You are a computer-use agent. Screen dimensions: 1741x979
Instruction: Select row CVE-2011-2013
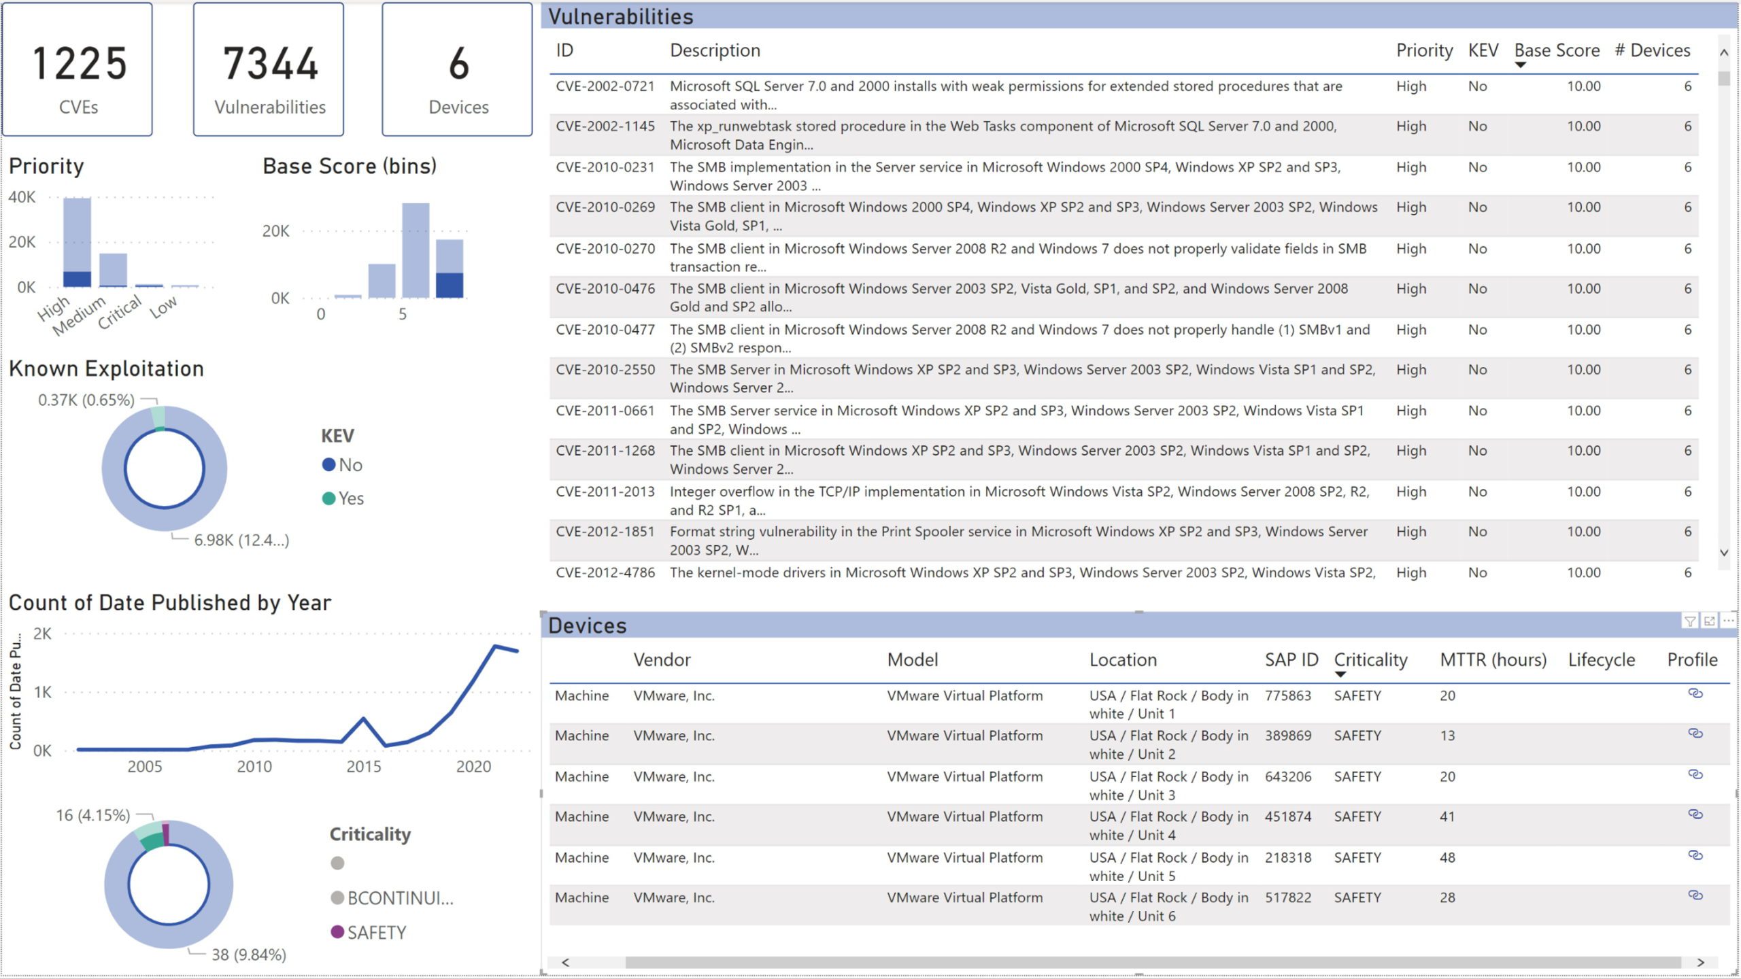(1123, 500)
